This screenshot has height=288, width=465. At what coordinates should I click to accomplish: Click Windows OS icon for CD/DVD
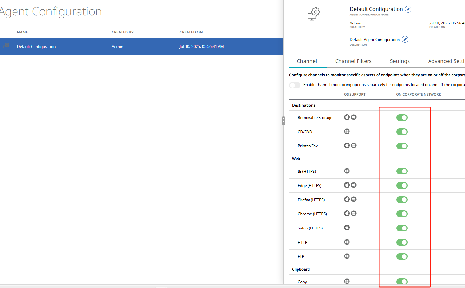(x=347, y=131)
